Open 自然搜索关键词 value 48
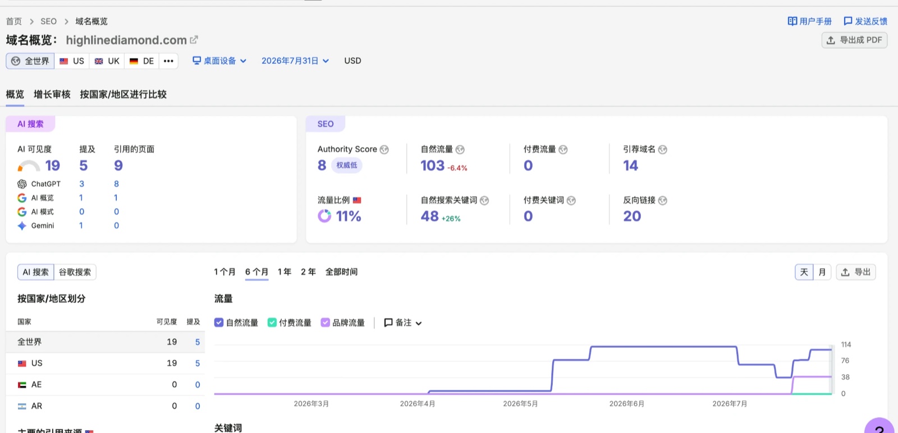Viewport: 898px width, 433px height. tap(430, 216)
